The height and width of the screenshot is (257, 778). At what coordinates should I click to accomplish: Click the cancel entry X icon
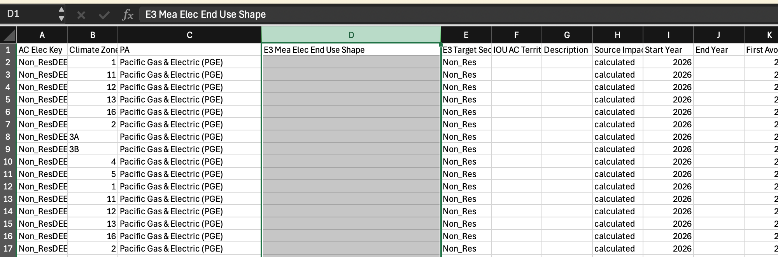[x=81, y=15]
